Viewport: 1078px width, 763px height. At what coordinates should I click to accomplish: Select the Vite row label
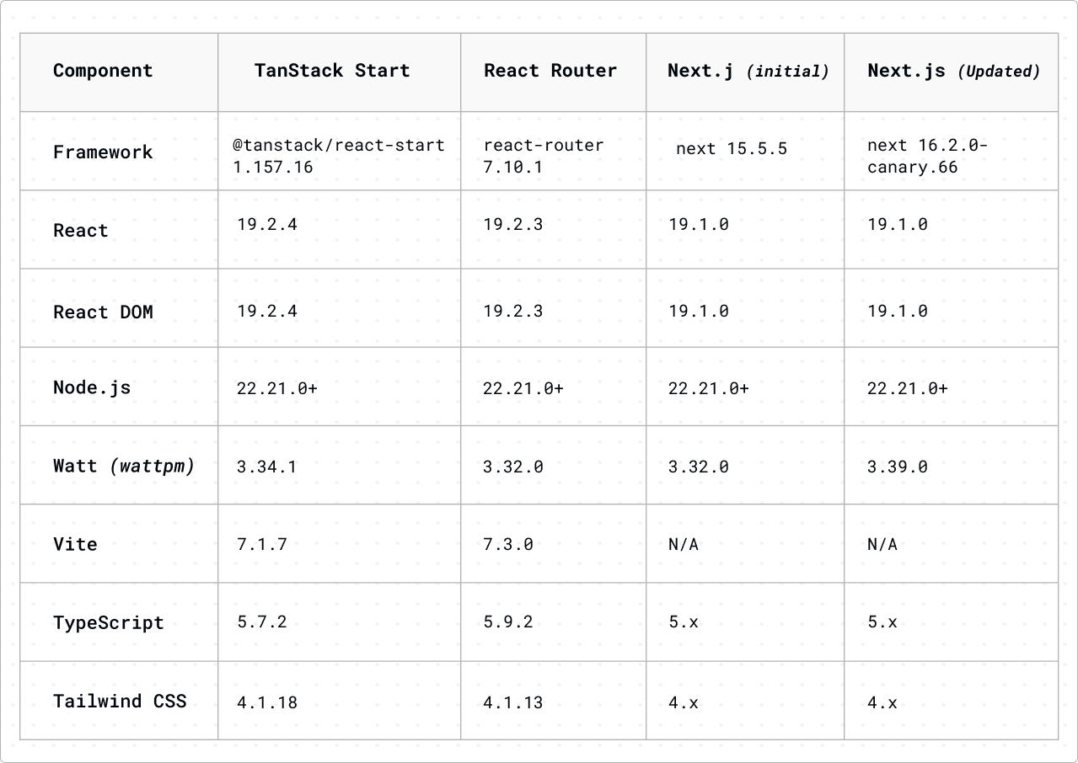75,544
